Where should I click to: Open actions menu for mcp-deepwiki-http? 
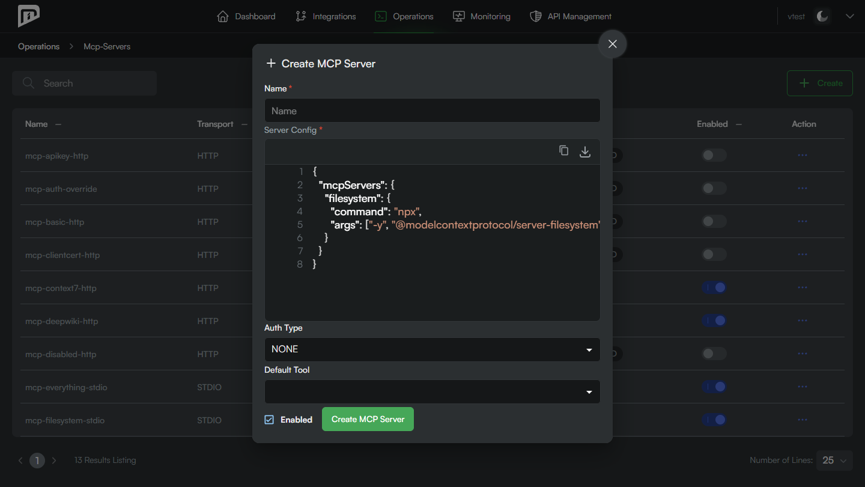802,320
